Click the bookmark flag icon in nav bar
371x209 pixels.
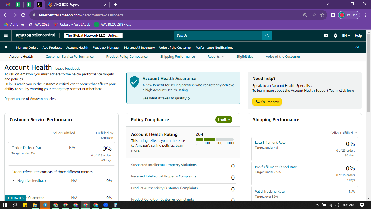point(6,47)
